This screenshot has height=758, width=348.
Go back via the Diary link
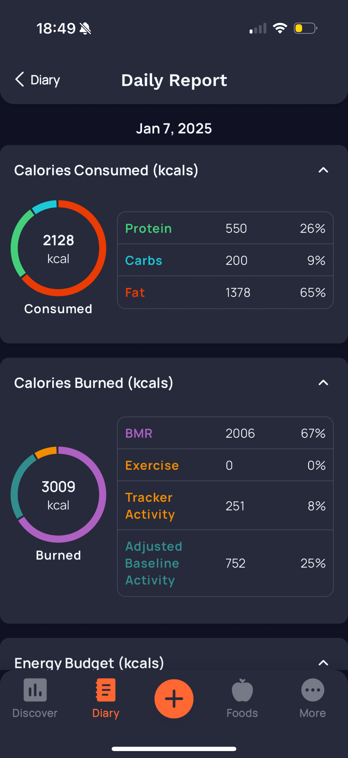(45, 80)
